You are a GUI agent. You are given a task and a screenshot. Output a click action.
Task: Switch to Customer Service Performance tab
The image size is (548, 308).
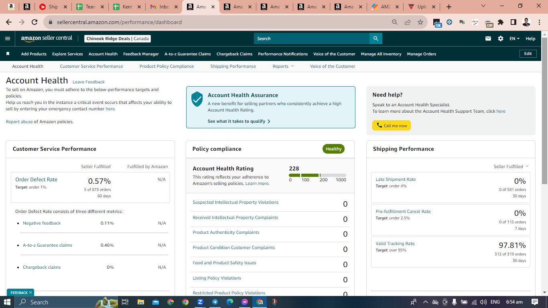pos(91,66)
